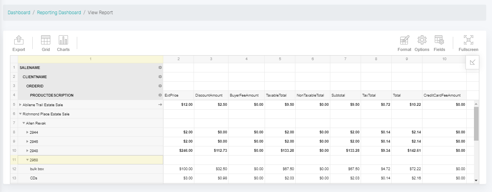Collapse Richmond Place Estate Sale row

[20, 114]
